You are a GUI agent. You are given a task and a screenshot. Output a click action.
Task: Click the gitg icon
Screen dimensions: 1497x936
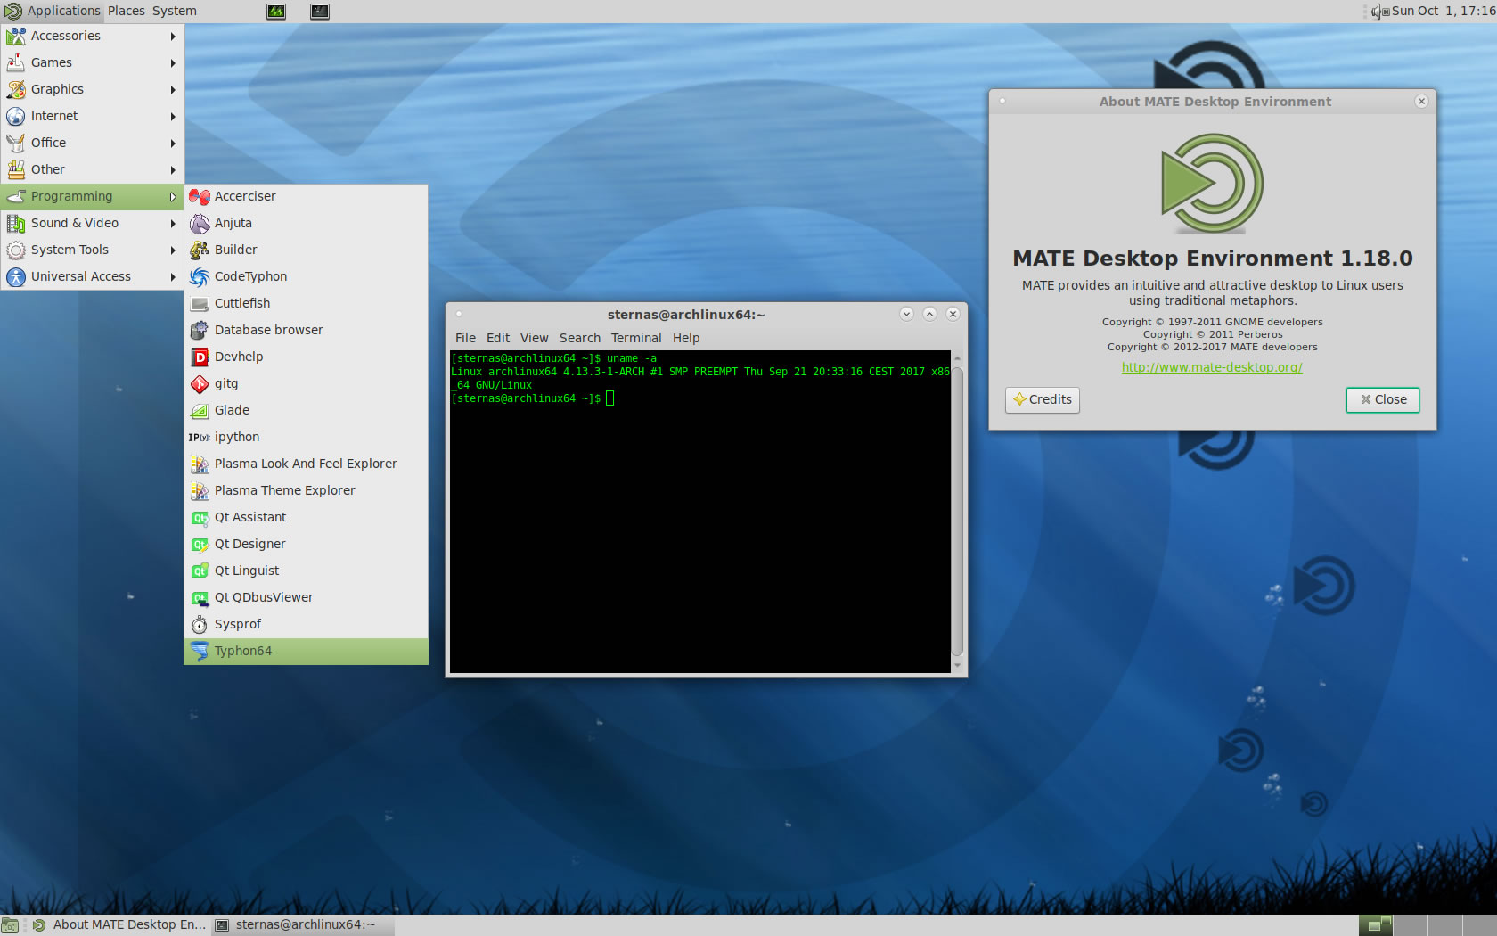(200, 383)
